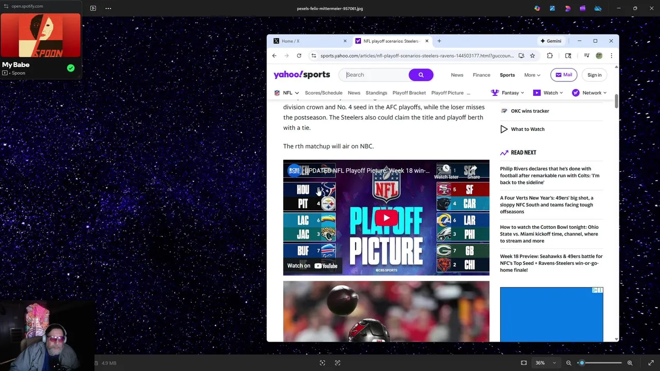View site information icon in address bar

coord(313,56)
